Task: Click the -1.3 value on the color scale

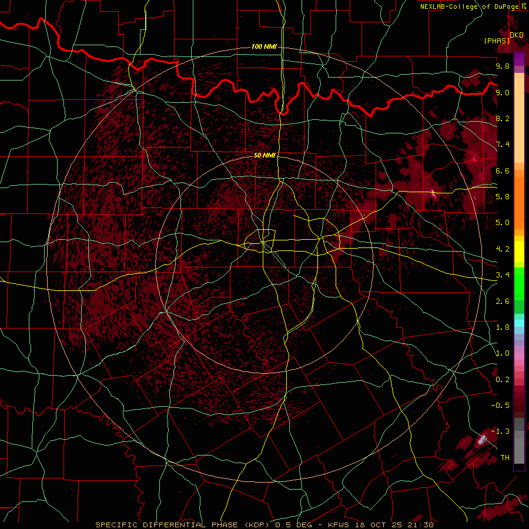Action: point(500,431)
